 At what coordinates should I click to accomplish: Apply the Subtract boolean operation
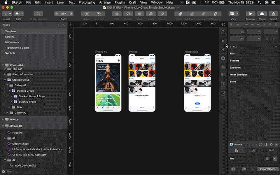tap(192, 14)
